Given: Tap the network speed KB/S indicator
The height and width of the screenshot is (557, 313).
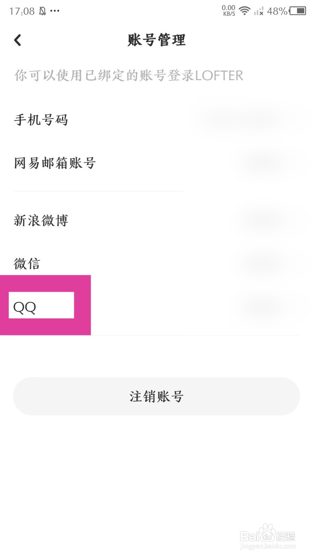Looking at the screenshot, I should coord(229,11).
